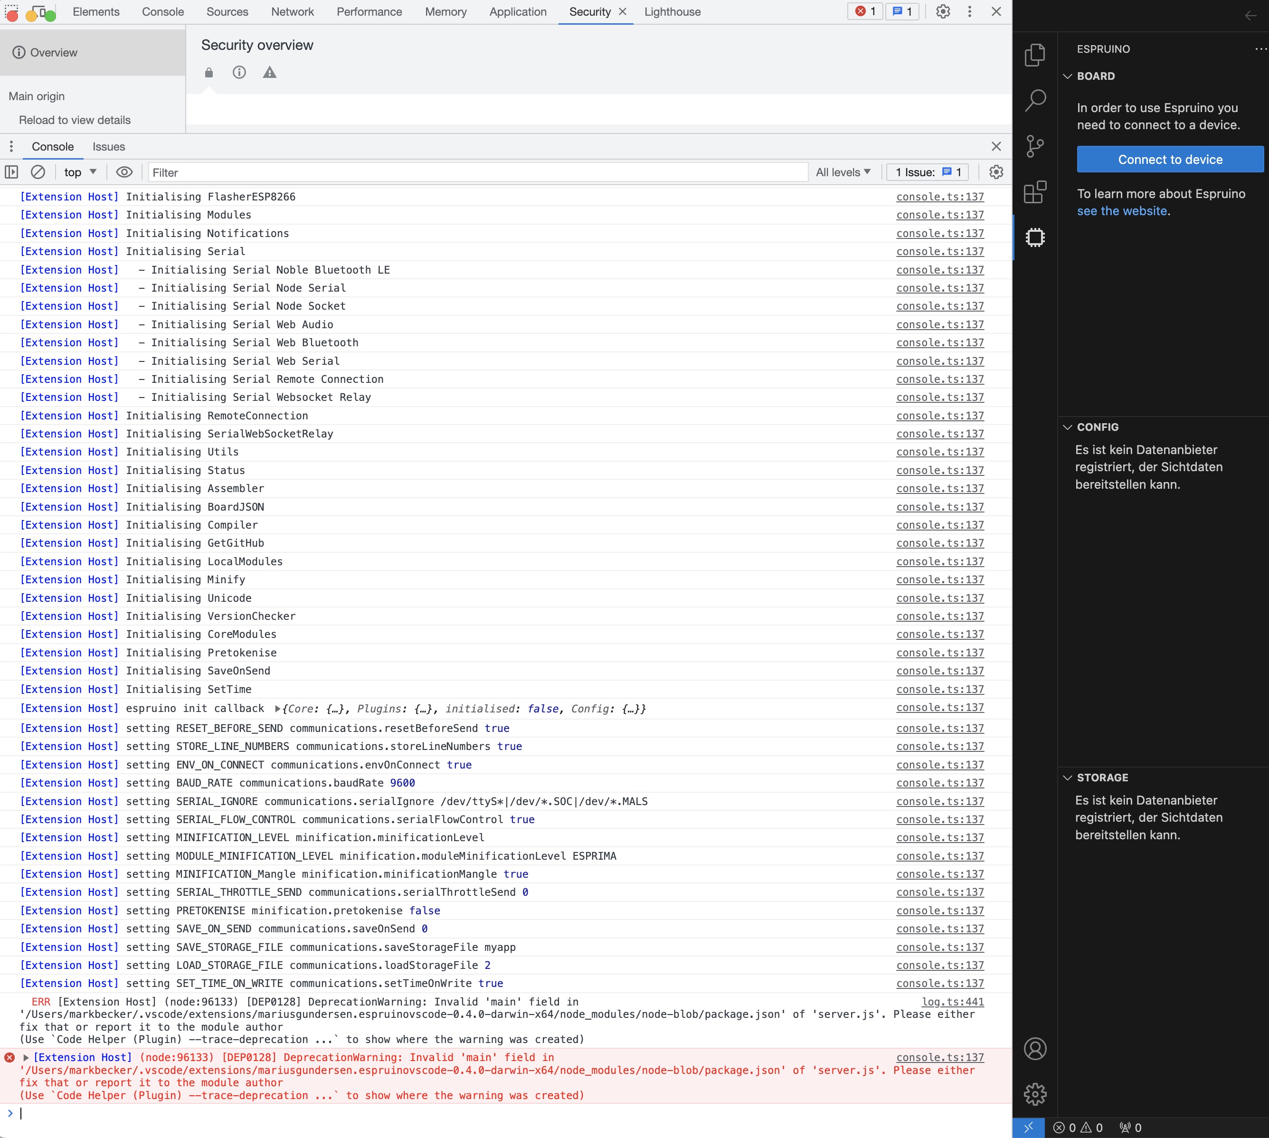Open VS Code Extensions icon
Viewport: 1269px width, 1138px height.
click(1035, 192)
